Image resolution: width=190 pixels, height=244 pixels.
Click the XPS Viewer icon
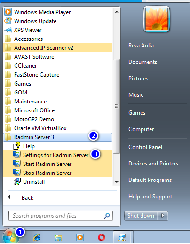(x=8, y=30)
